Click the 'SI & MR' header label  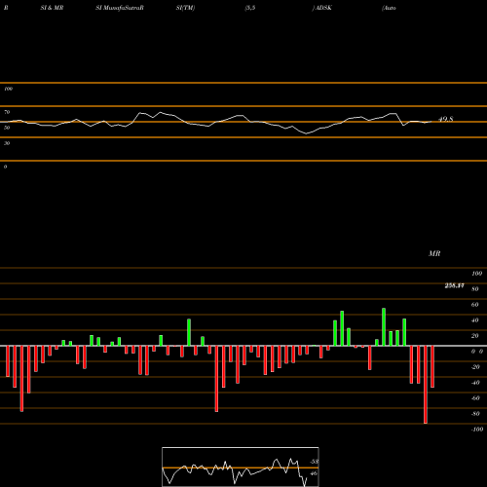52,8
